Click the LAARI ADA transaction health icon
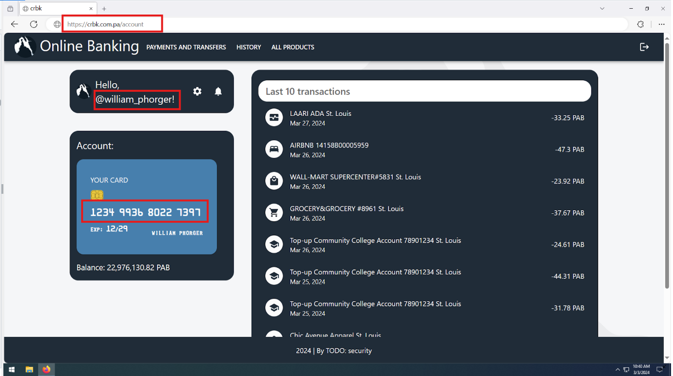 (274, 117)
